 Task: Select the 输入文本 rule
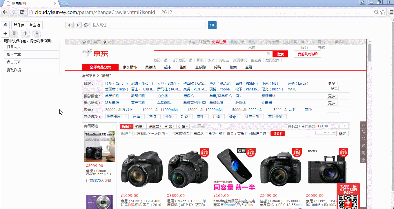click(x=32, y=54)
